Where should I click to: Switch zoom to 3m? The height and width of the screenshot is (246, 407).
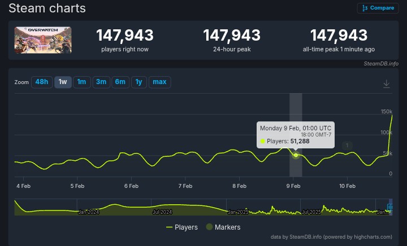(101, 82)
